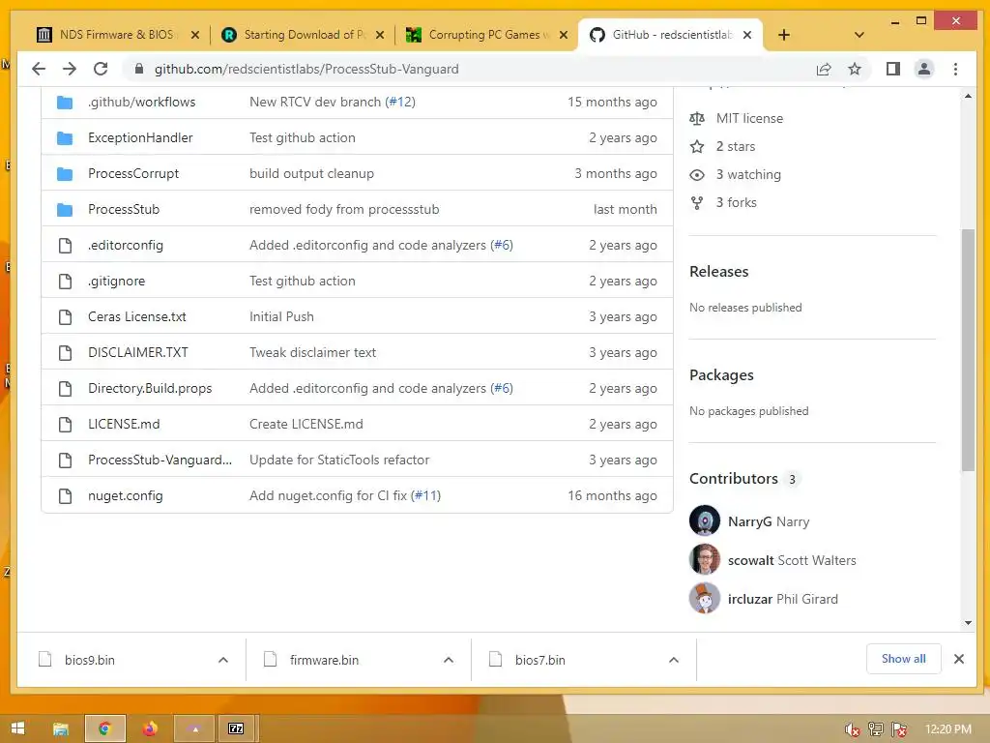Click the scrollbar down arrow
The height and width of the screenshot is (743, 990).
coord(968,623)
